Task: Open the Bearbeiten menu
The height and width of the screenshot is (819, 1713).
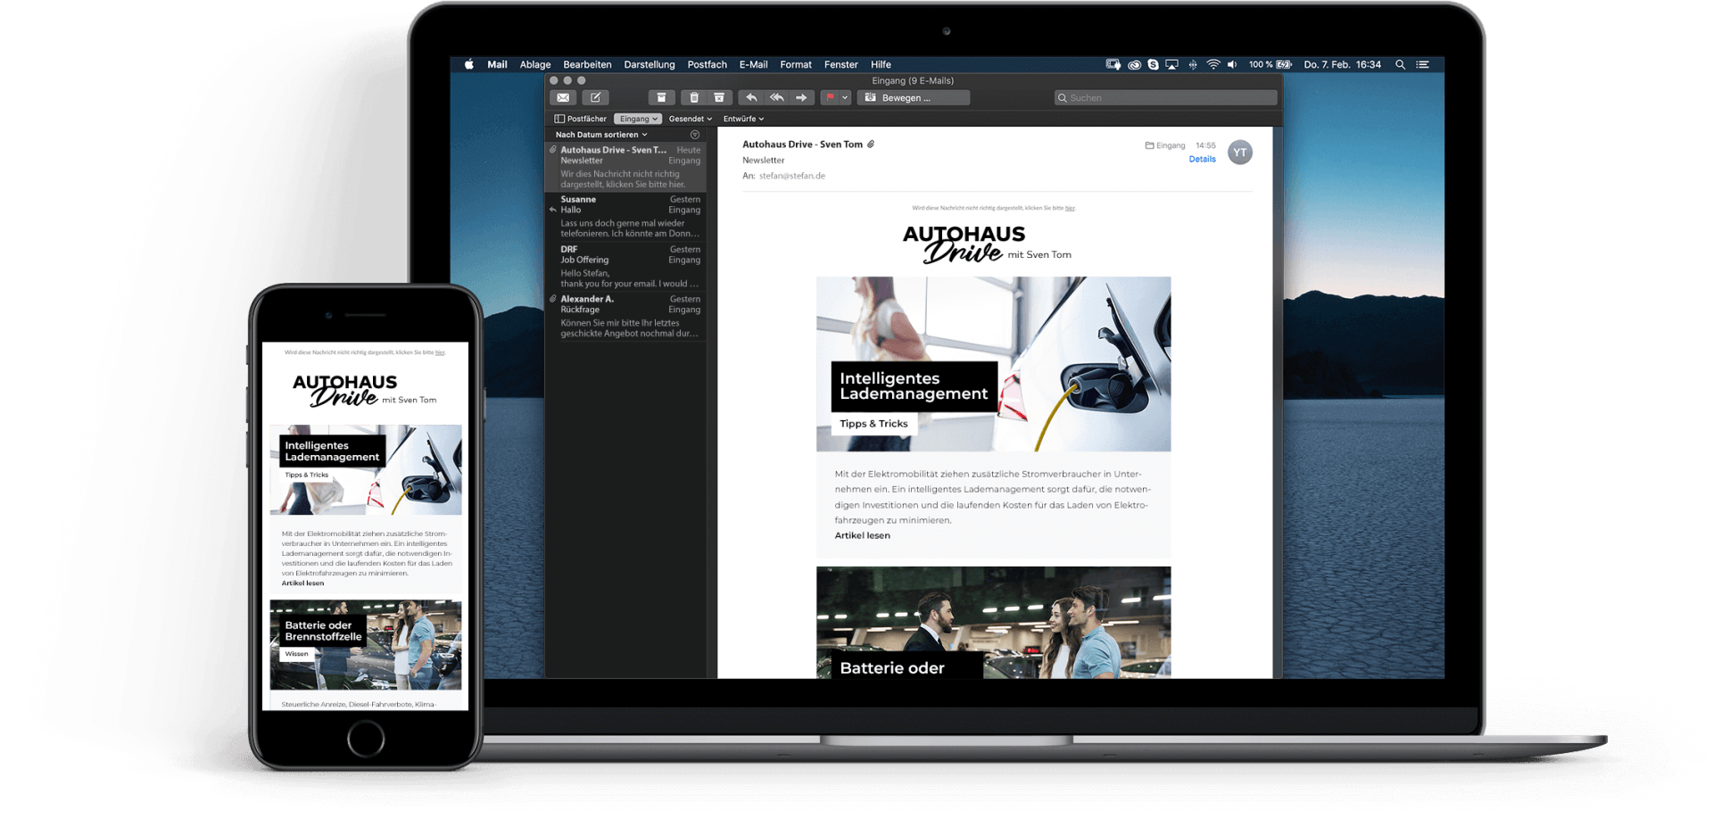Action: pyautogui.click(x=587, y=65)
